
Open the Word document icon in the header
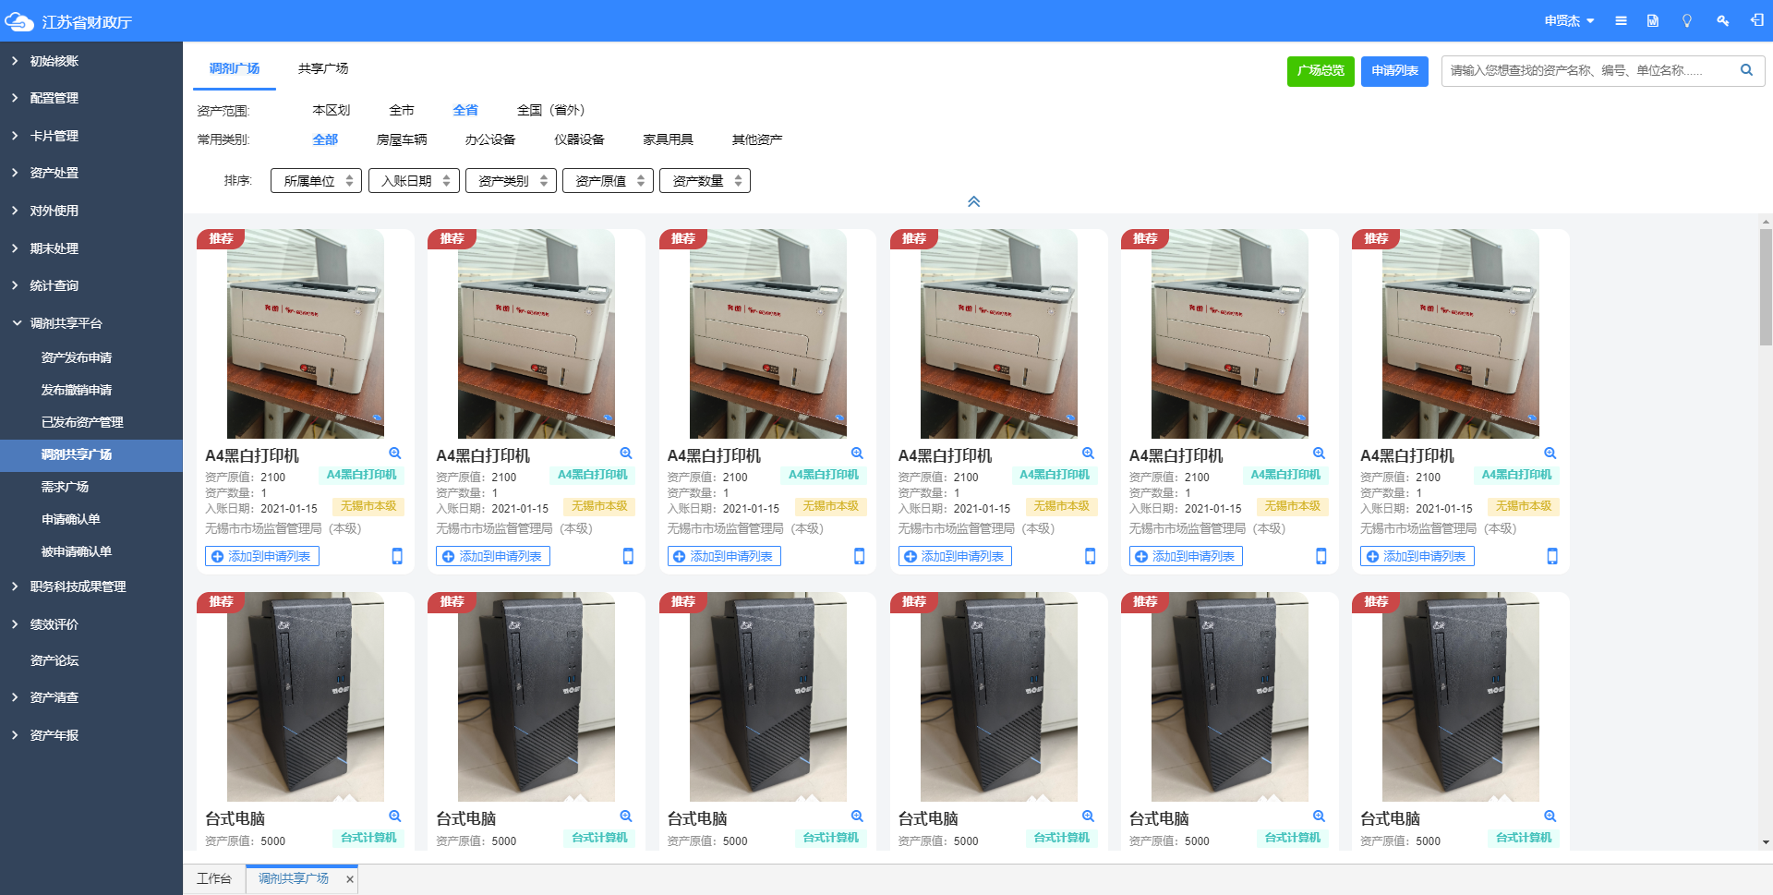[1653, 20]
